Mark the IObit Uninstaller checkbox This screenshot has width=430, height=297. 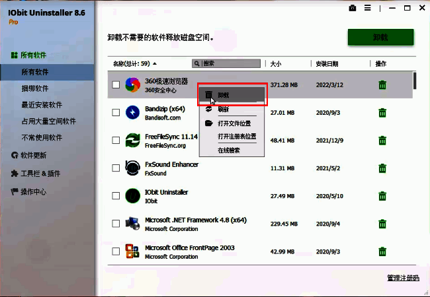[116, 196]
